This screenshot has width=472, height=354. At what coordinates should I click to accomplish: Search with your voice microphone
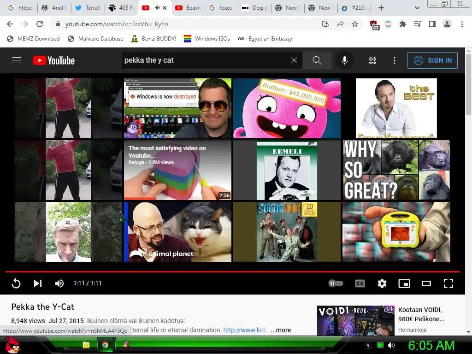(x=345, y=60)
